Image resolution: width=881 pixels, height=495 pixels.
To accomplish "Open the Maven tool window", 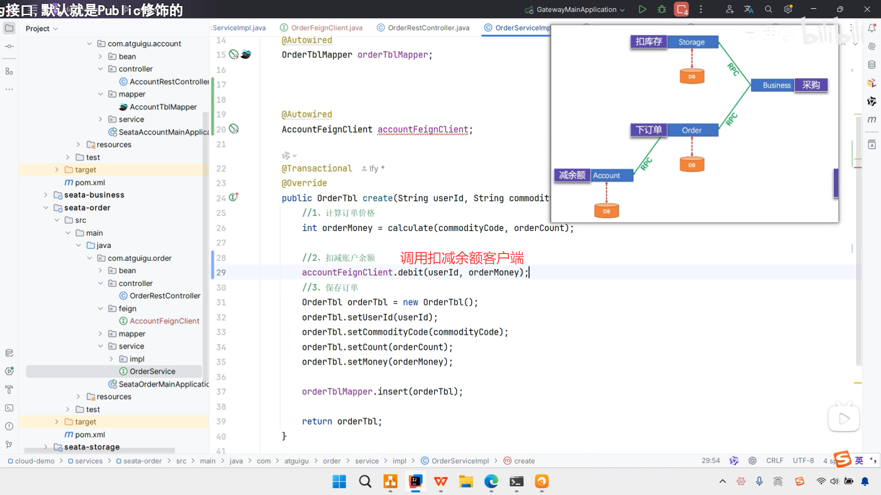I will [872, 120].
